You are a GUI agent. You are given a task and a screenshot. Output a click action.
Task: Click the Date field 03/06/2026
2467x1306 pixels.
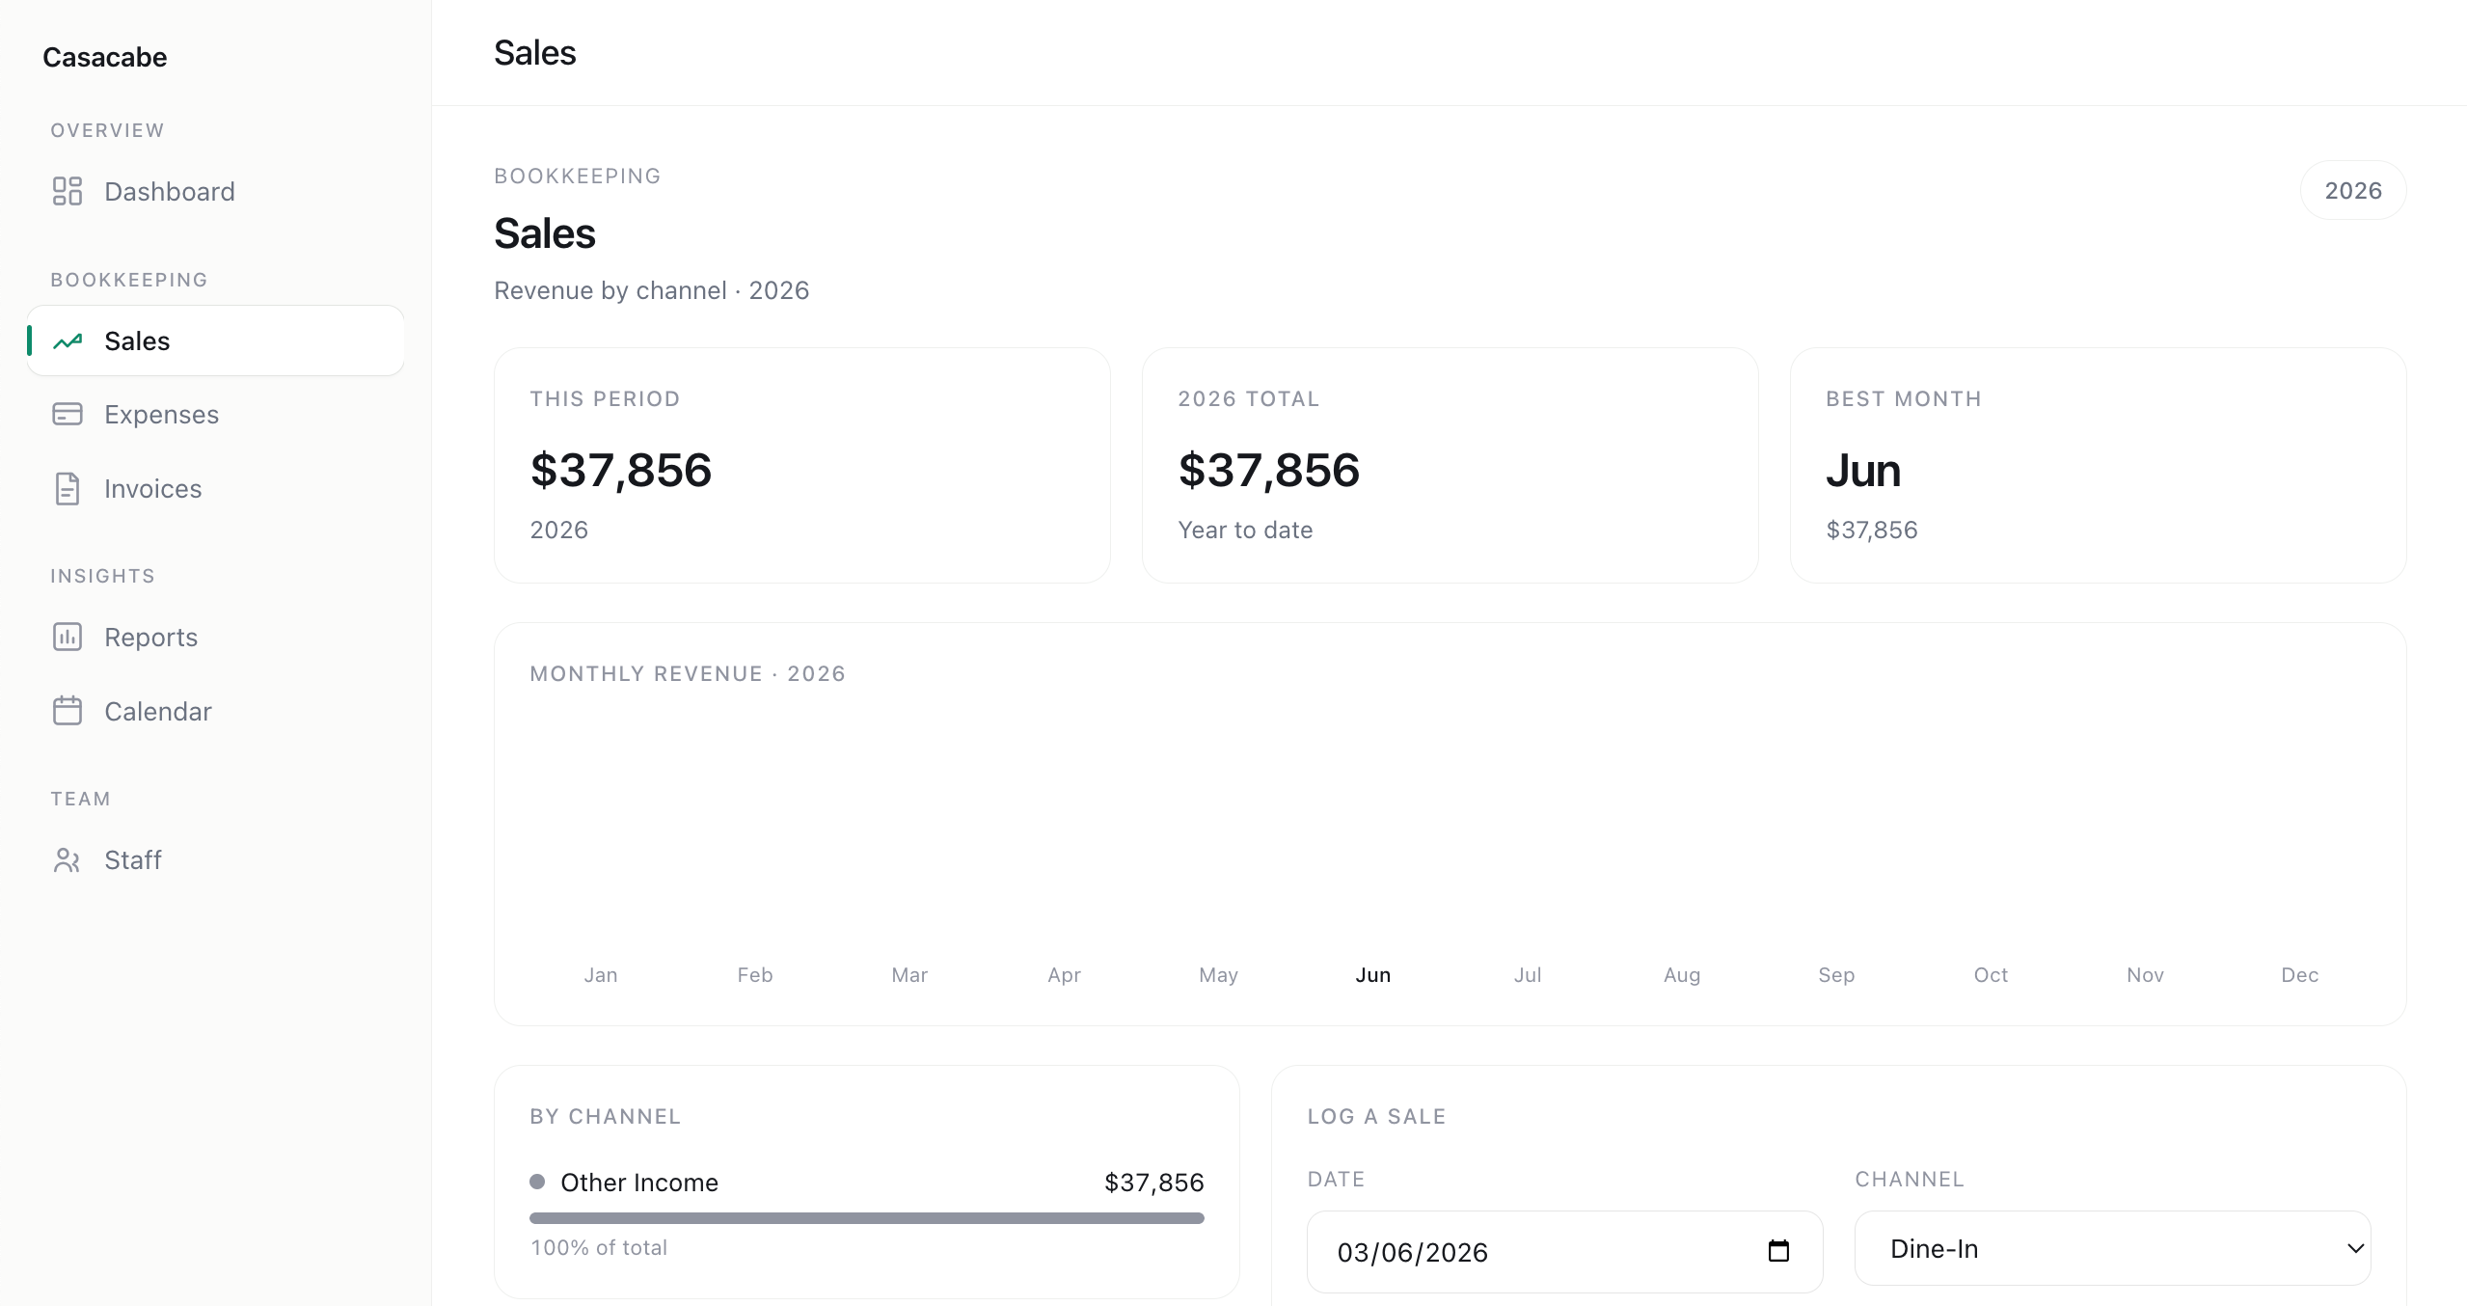[x=1564, y=1251]
